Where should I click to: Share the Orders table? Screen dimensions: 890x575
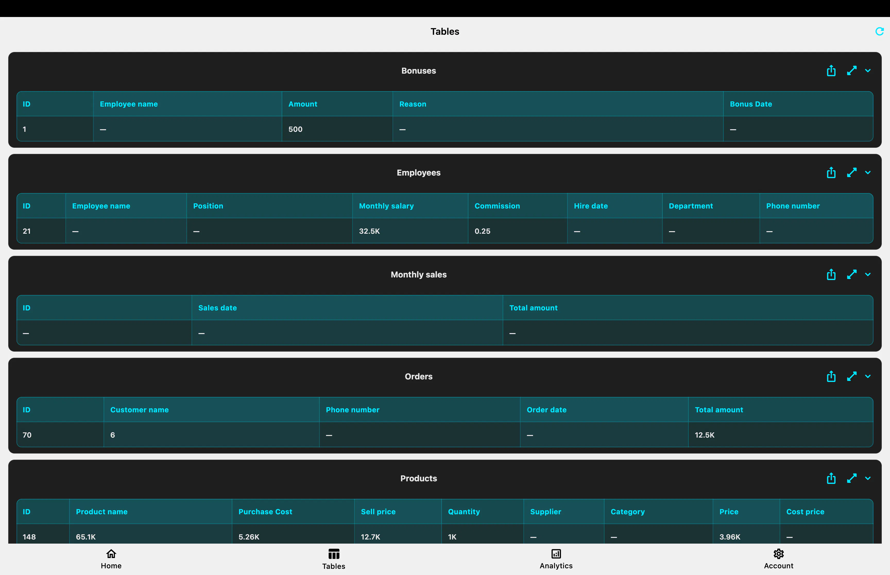[831, 376]
